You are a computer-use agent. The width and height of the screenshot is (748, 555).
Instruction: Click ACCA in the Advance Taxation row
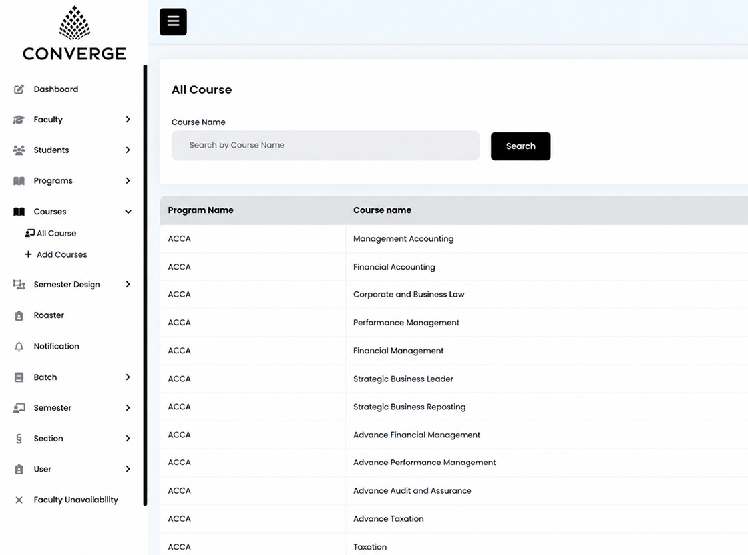(x=180, y=518)
